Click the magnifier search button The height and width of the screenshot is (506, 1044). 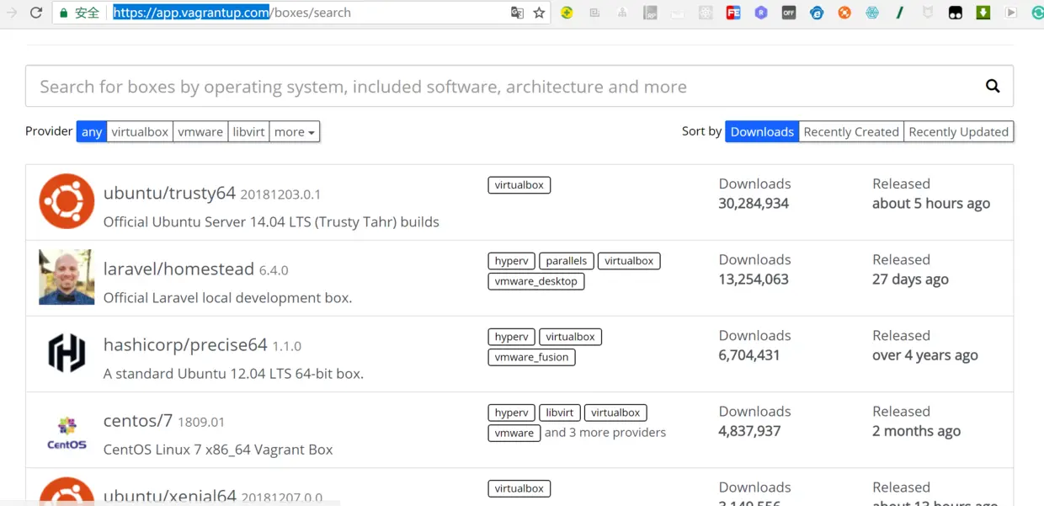click(993, 86)
